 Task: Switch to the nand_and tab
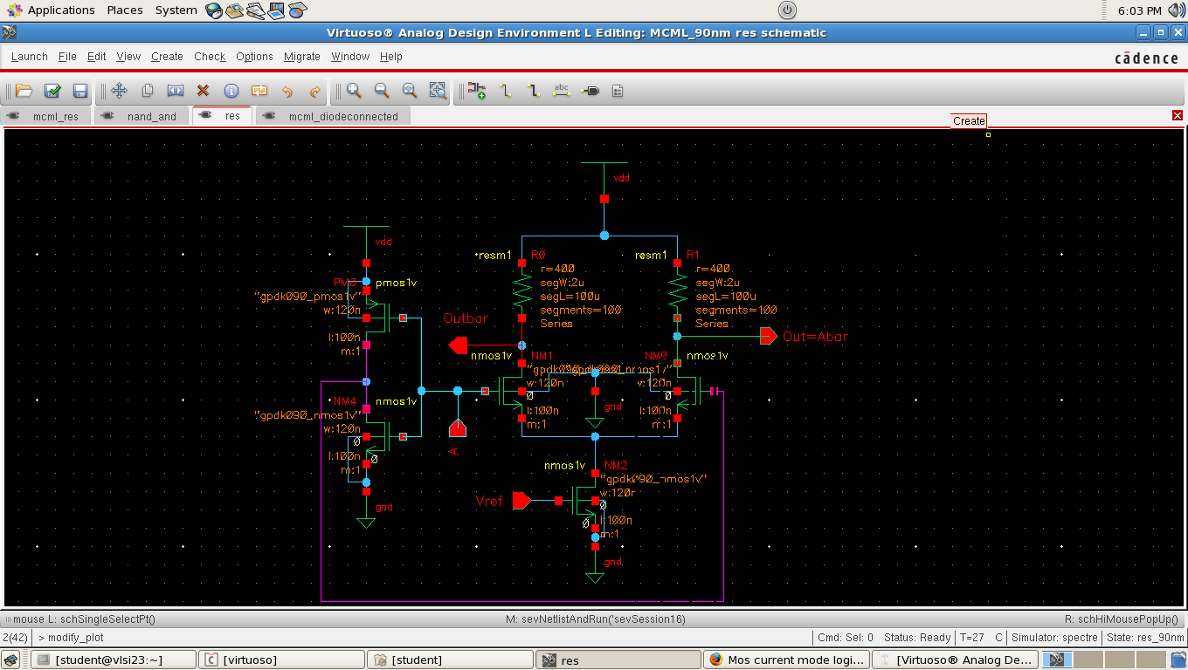tap(151, 116)
